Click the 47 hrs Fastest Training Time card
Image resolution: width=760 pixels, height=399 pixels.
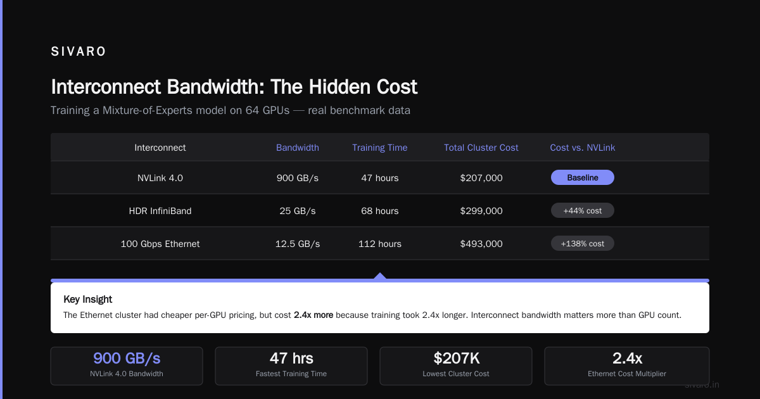(291, 366)
